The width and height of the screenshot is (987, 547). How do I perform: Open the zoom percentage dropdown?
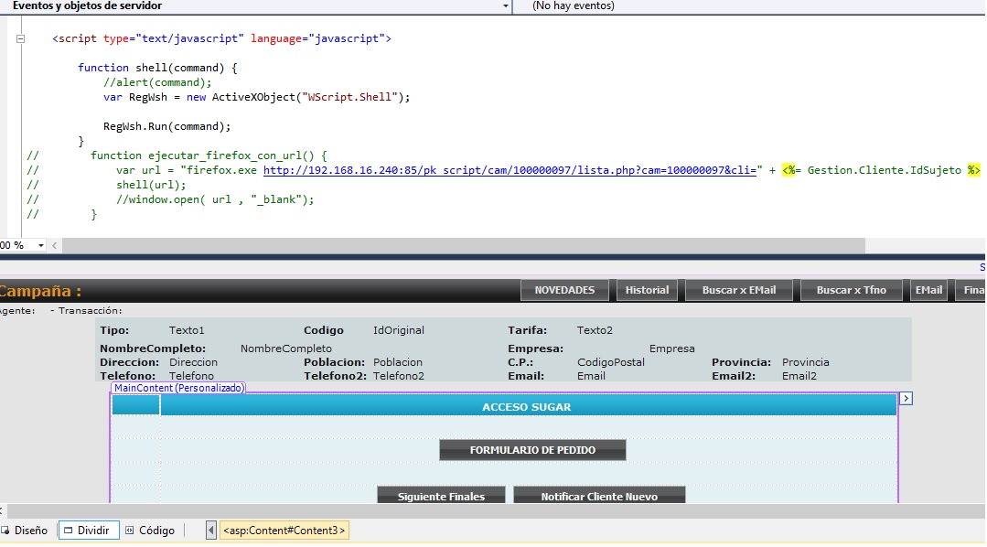41,245
